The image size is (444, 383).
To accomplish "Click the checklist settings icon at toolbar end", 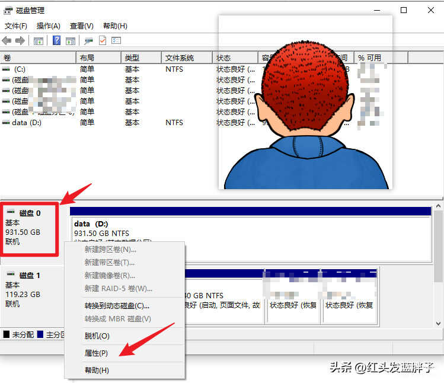I will click(x=116, y=41).
